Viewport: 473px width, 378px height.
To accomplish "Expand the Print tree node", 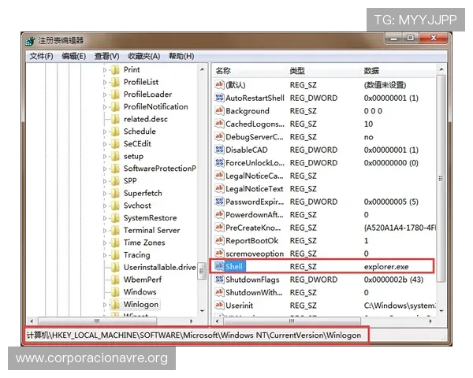I will [105, 70].
